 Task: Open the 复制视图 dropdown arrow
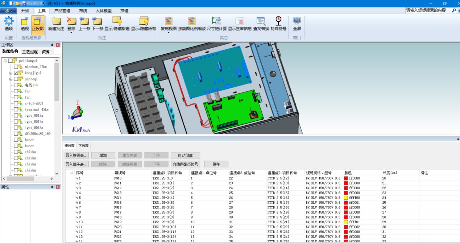pyautogui.click(x=168, y=32)
